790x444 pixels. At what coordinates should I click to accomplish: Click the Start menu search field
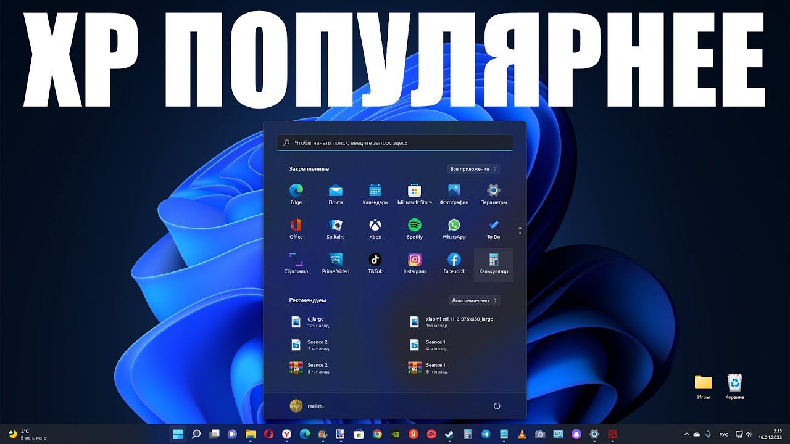[x=395, y=142]
